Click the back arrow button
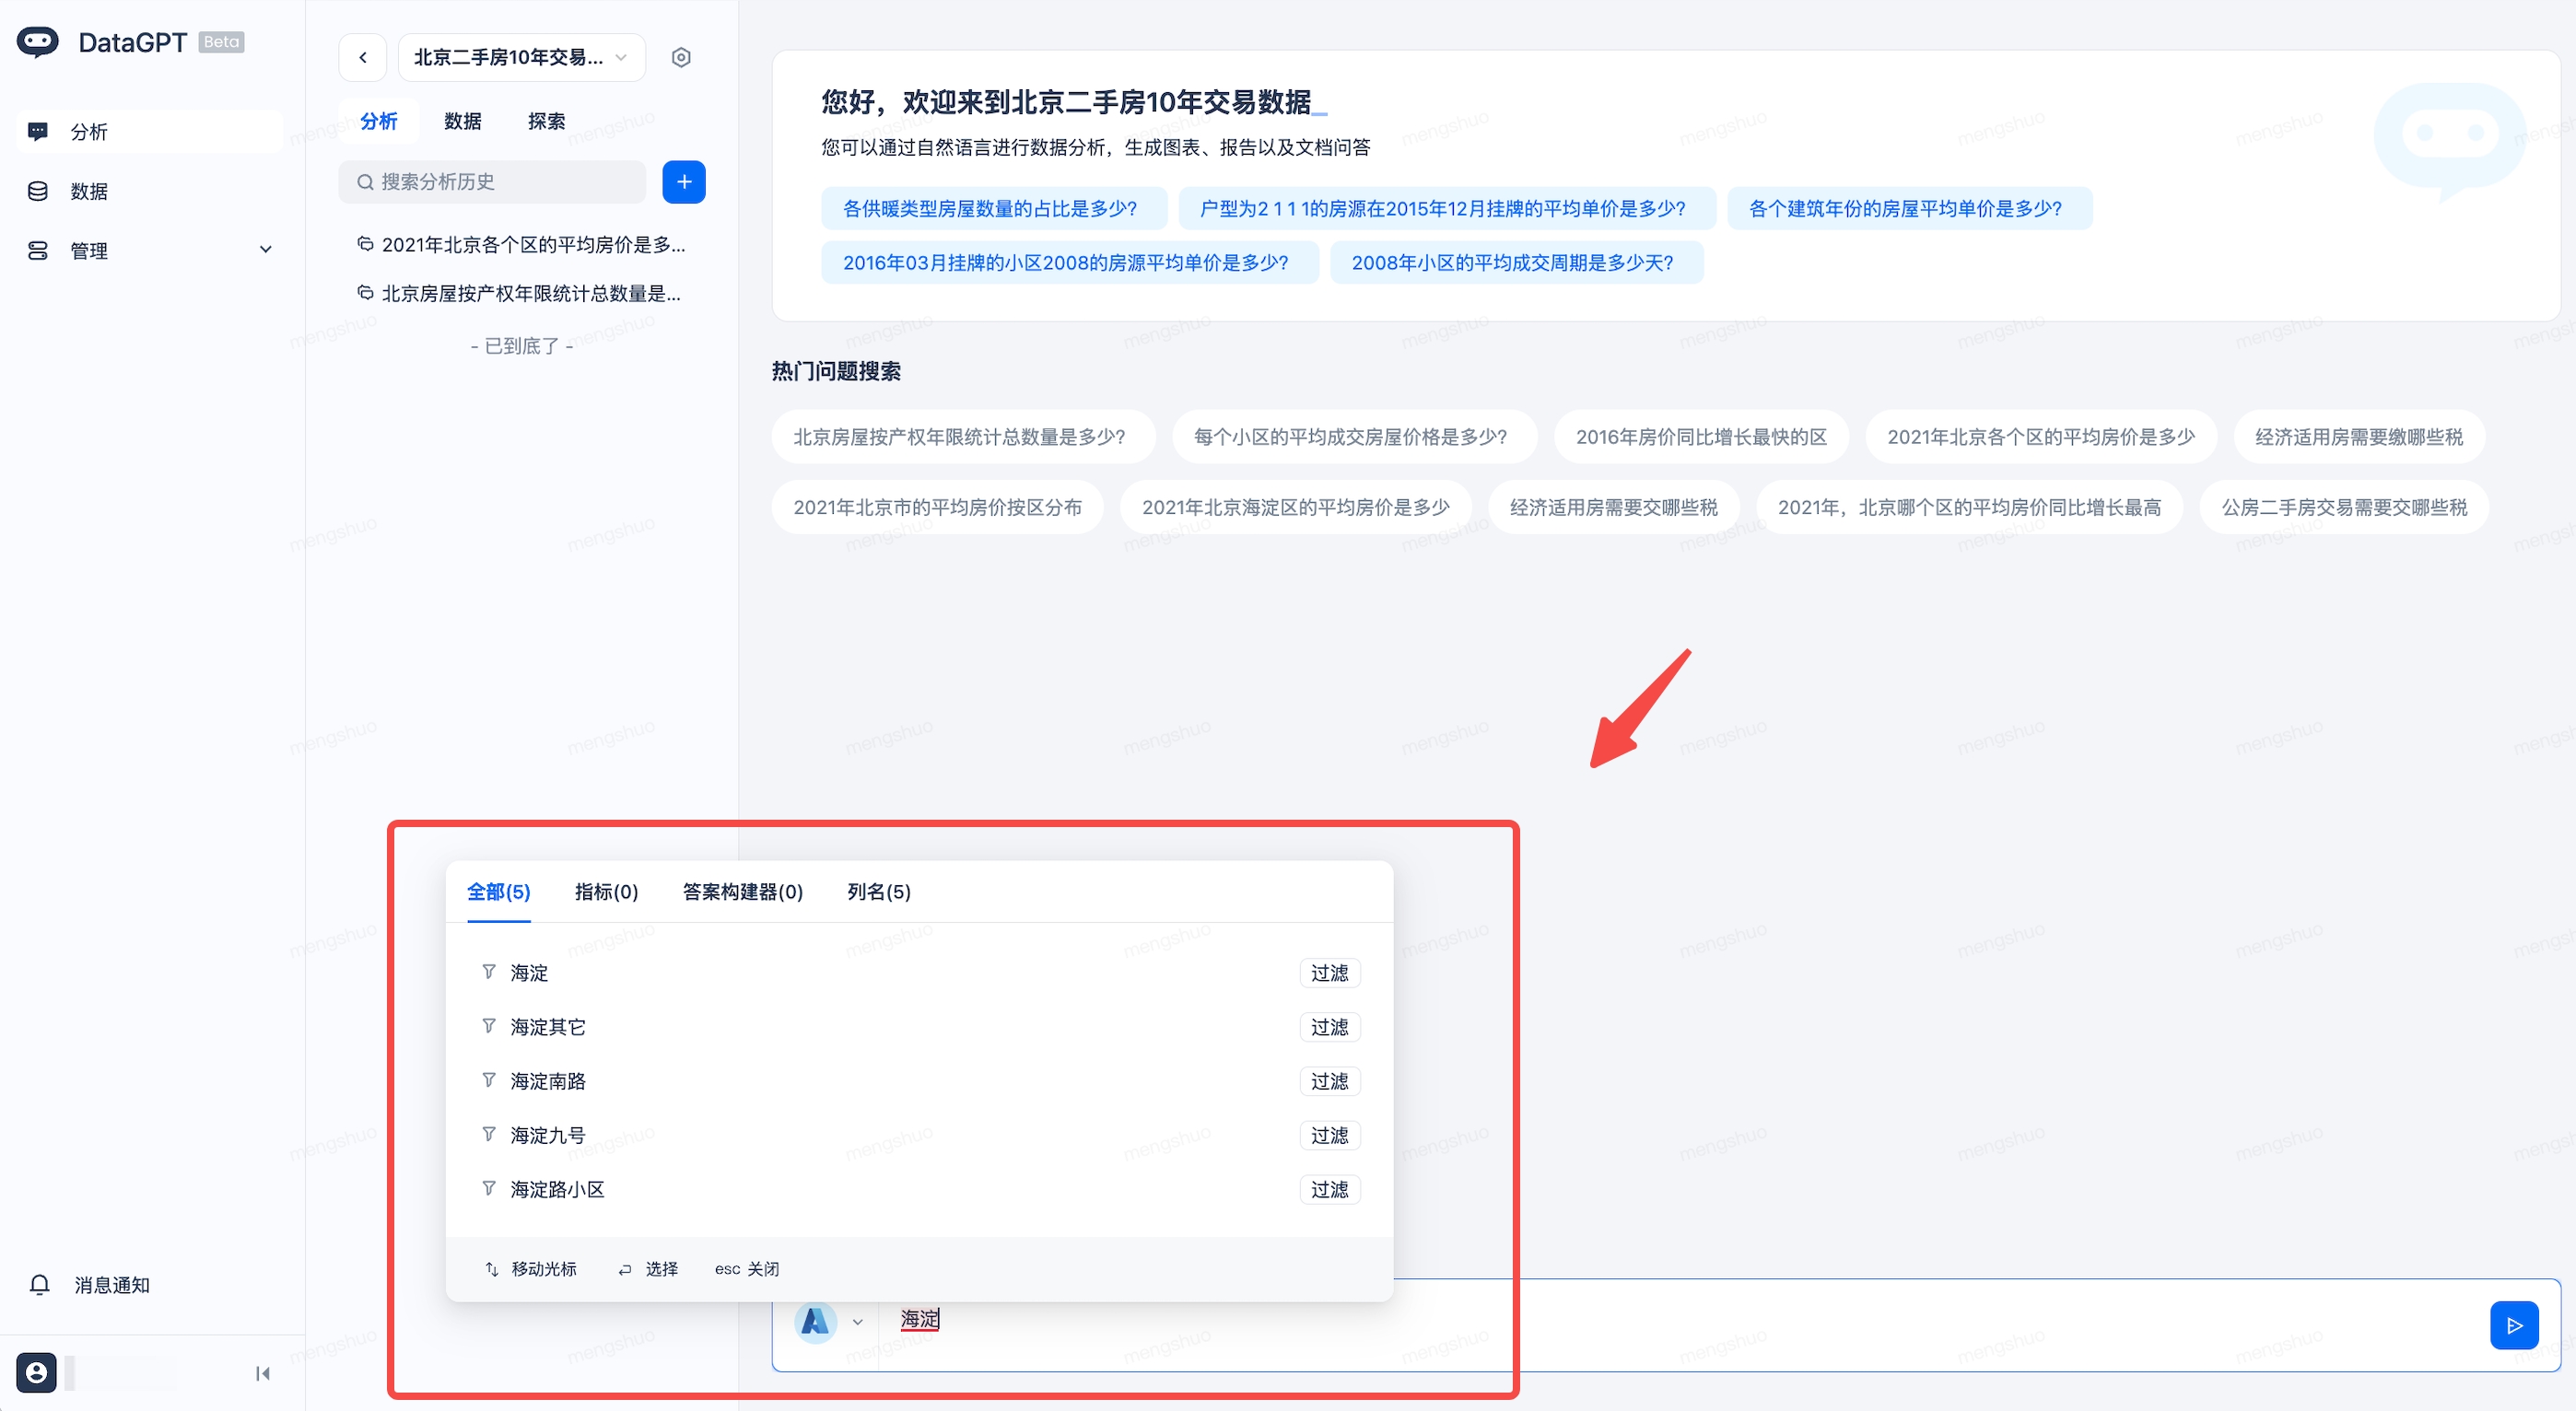Image resolution: width=2576 pixels, height=1411 pixels. pos(363,57)
